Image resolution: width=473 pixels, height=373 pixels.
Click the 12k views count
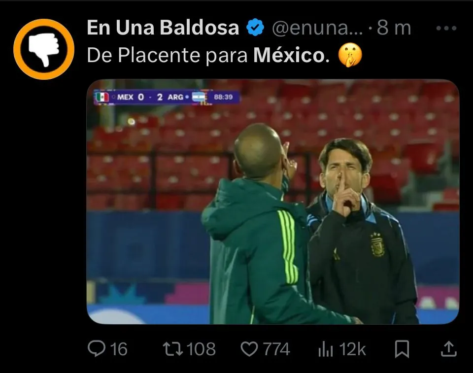click(x=352, y=349)
